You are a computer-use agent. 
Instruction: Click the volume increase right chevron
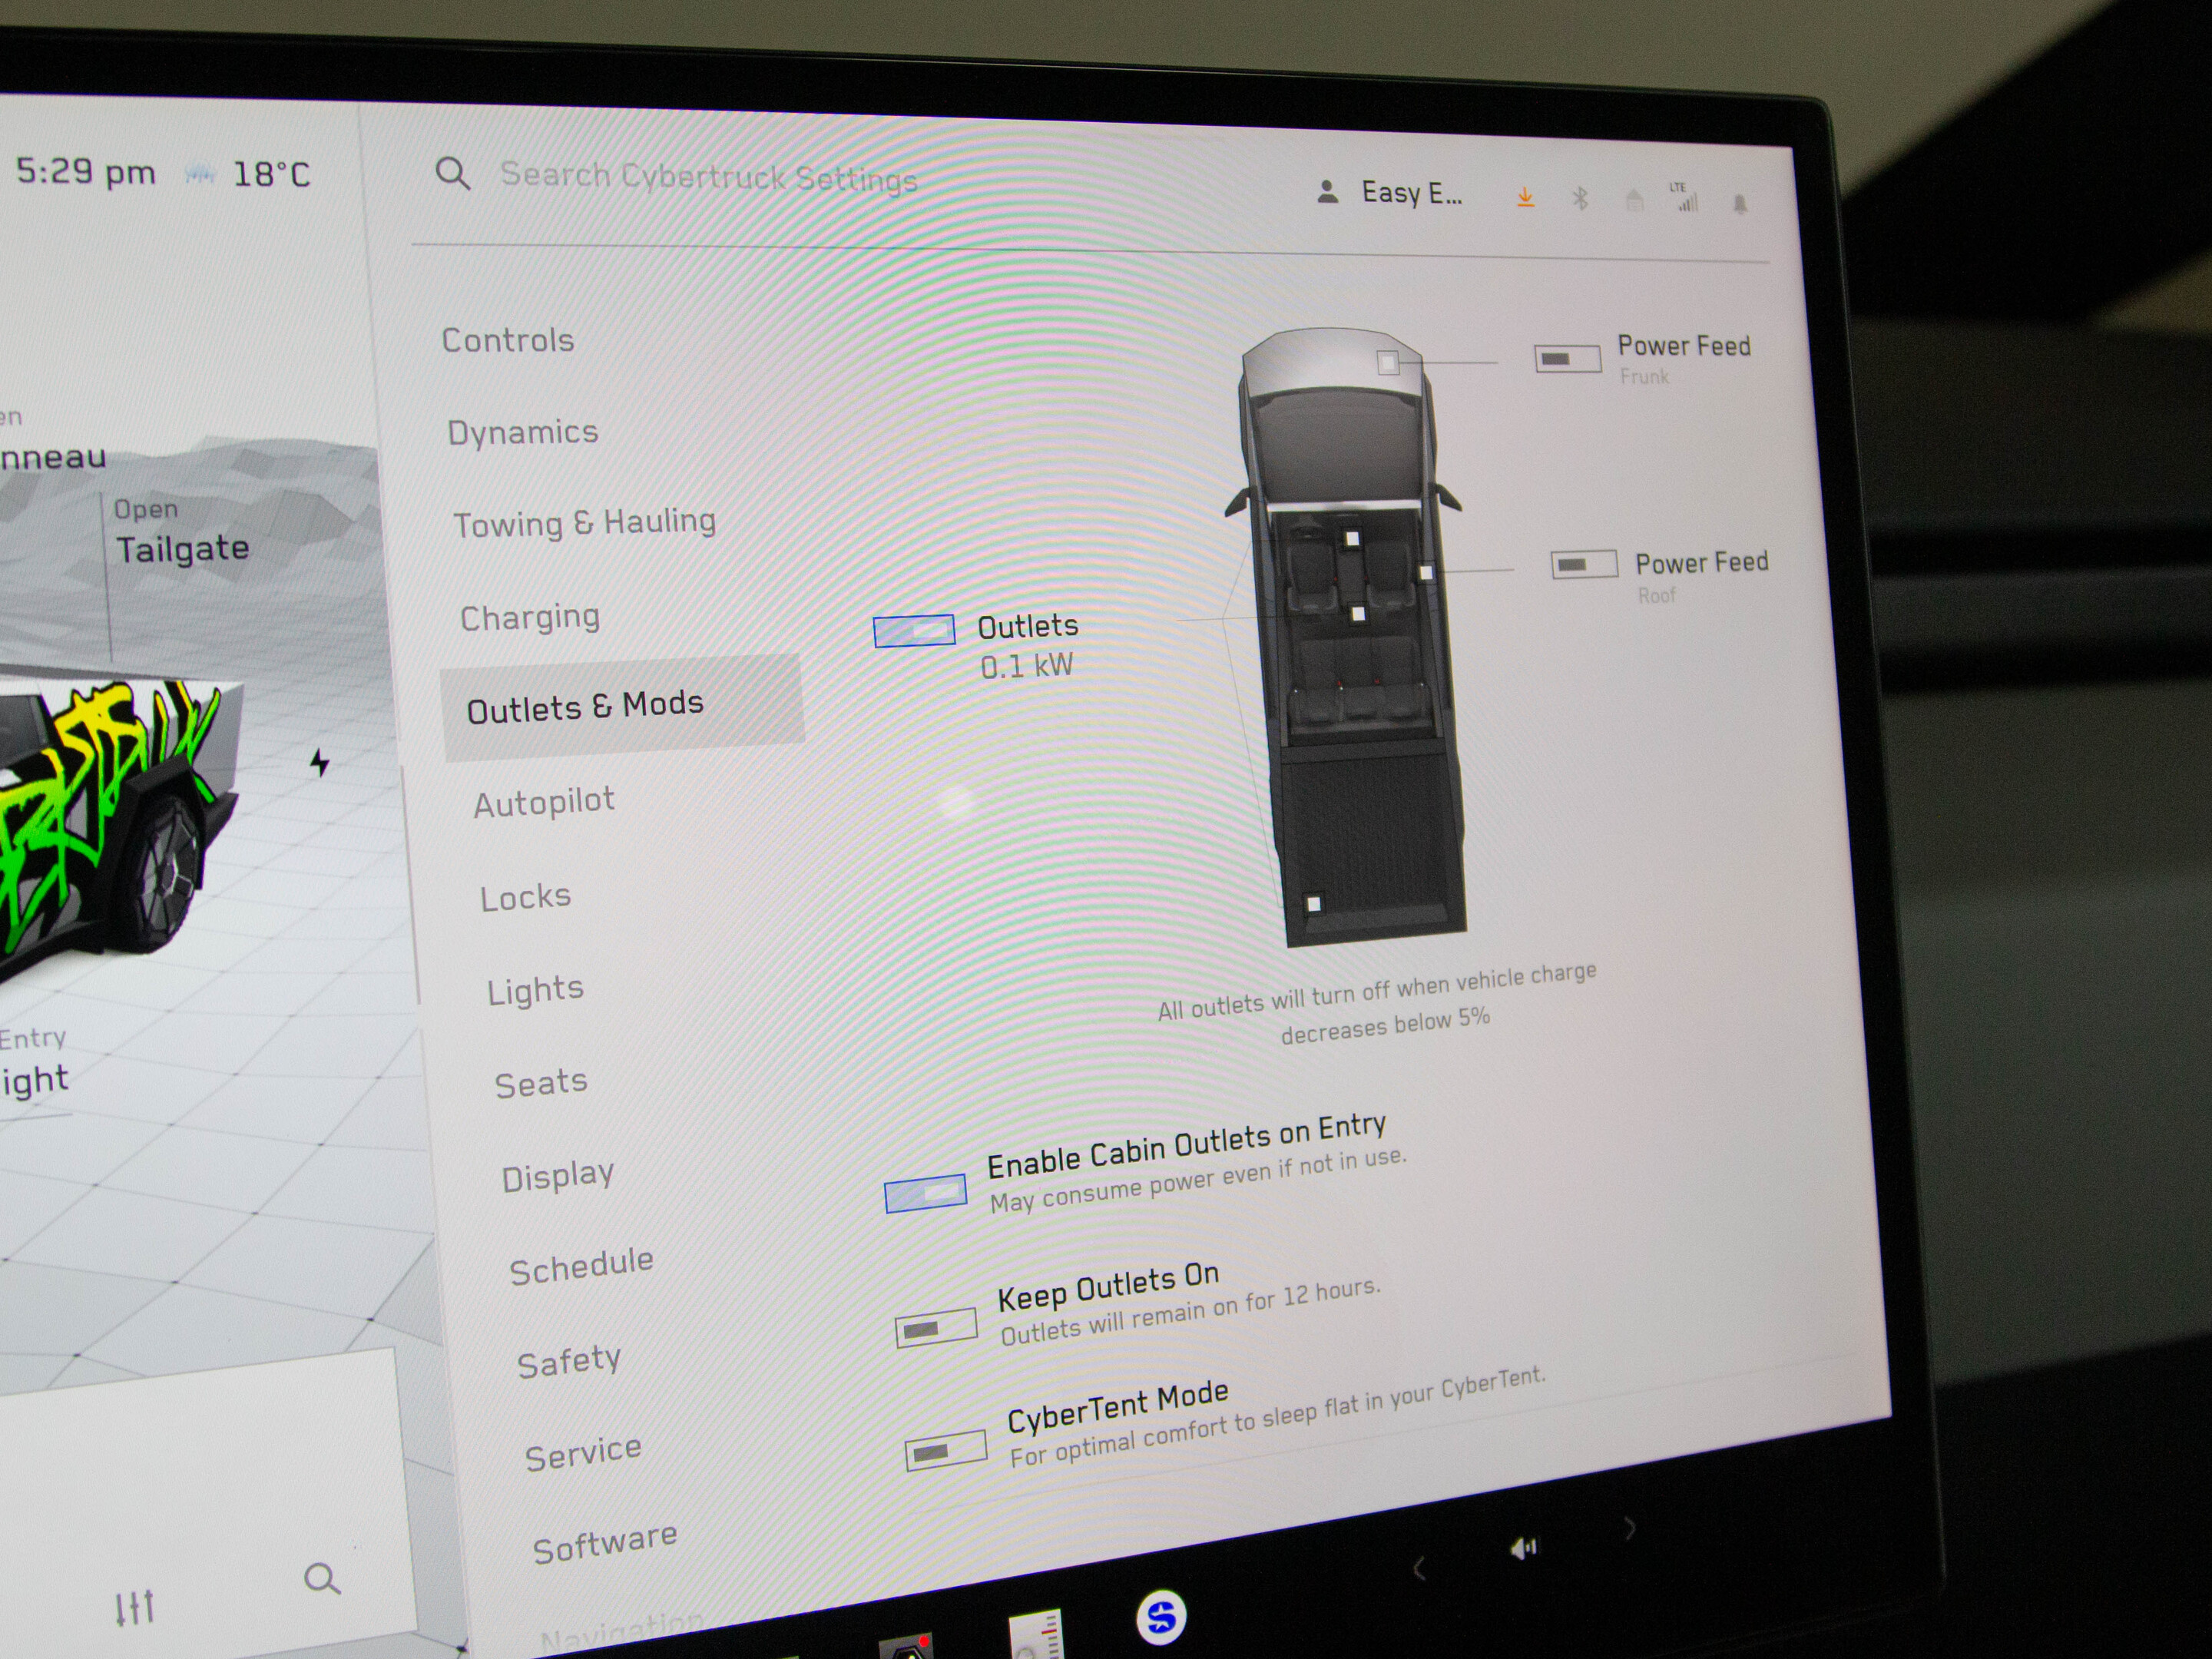point(1630,1527)
